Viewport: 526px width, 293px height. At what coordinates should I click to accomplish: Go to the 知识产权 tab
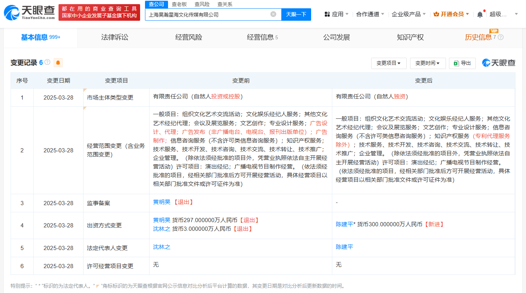coord(410,37)
